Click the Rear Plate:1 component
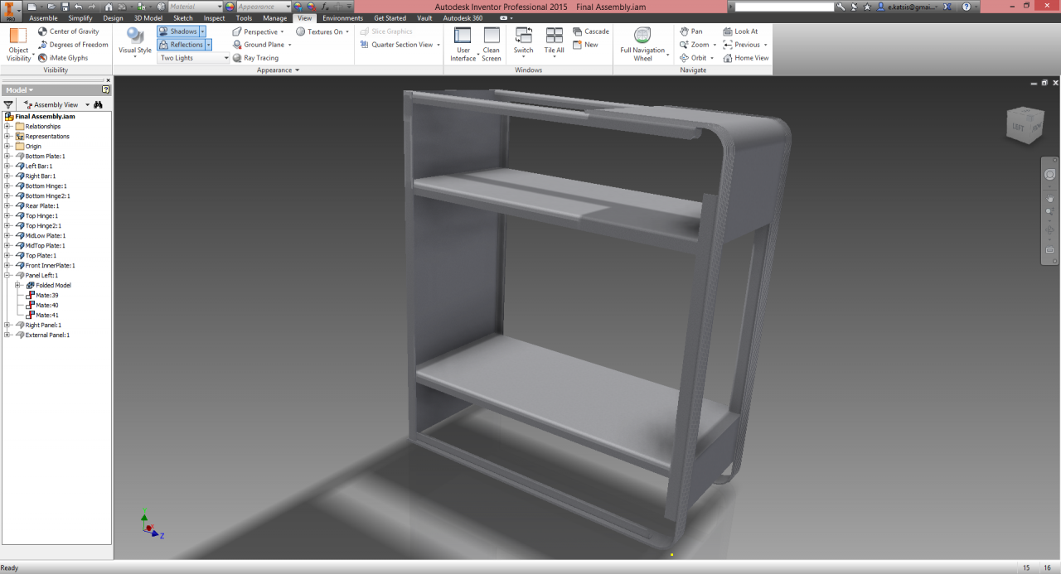Screen dimensions: 1061x574 (41, 206)
